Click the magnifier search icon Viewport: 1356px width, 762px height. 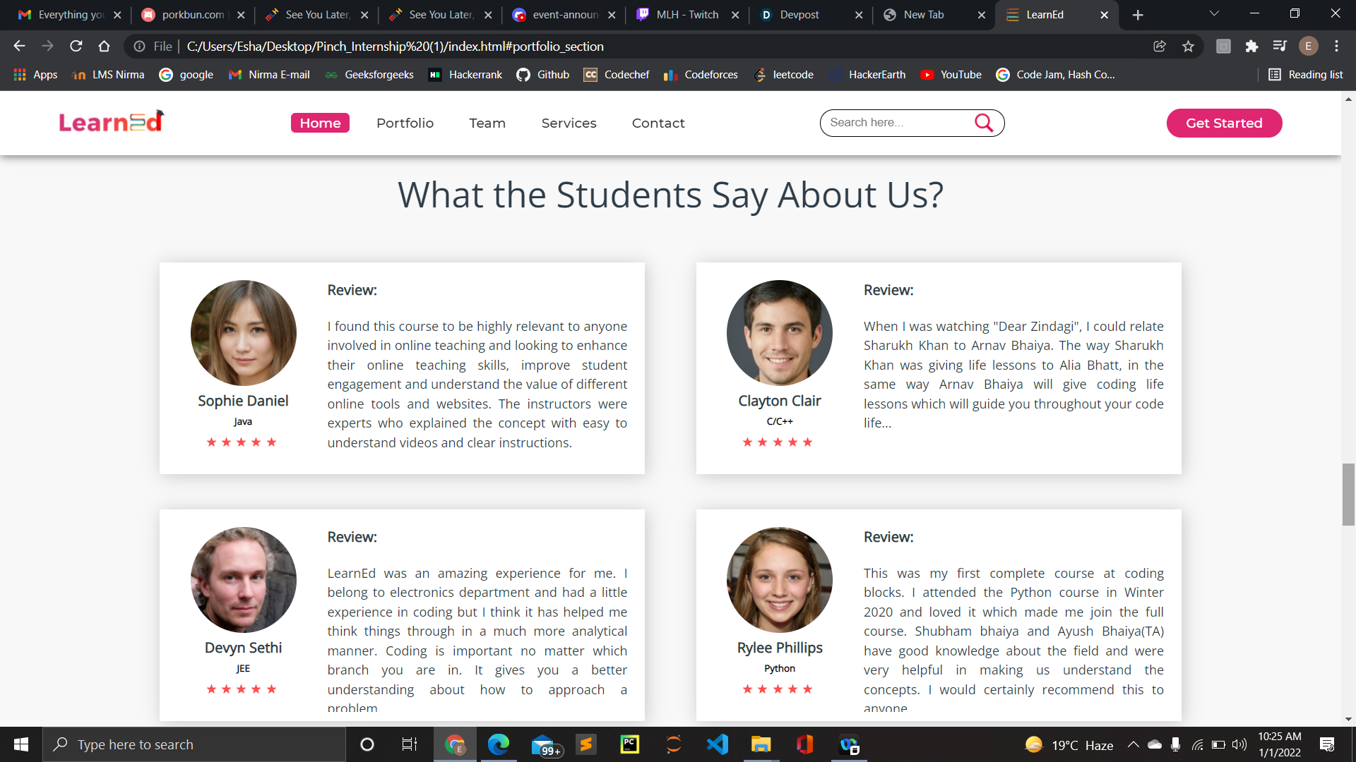(x=984, y=123)
